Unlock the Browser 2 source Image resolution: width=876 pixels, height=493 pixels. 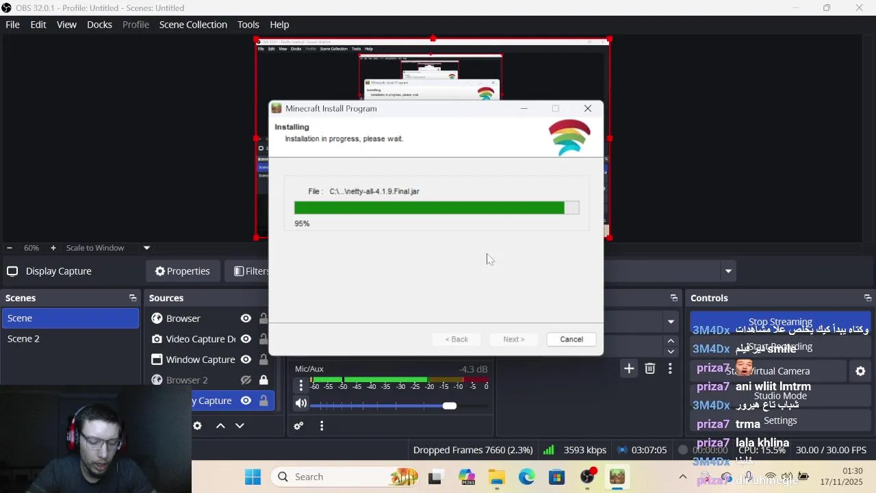[263, 380]
